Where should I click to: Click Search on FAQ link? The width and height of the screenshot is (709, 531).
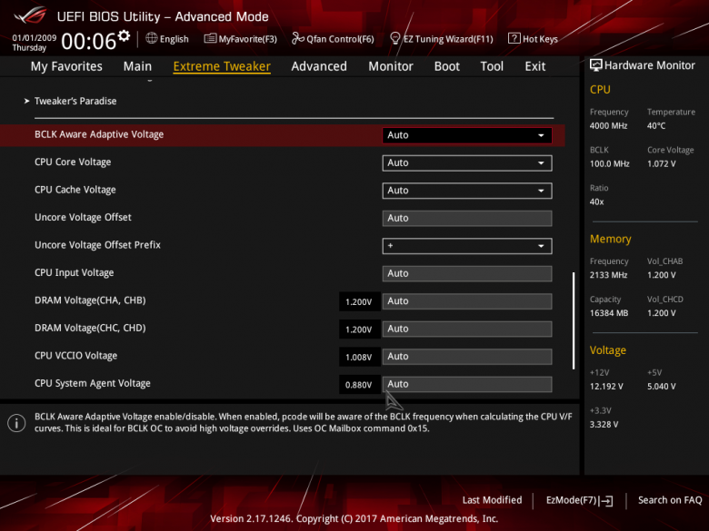670,500
